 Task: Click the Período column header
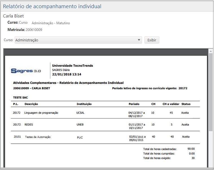(134, 104)
